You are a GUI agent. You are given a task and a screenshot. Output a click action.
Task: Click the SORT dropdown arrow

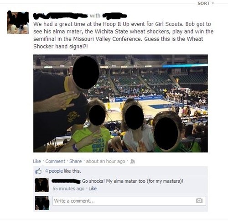212,3
